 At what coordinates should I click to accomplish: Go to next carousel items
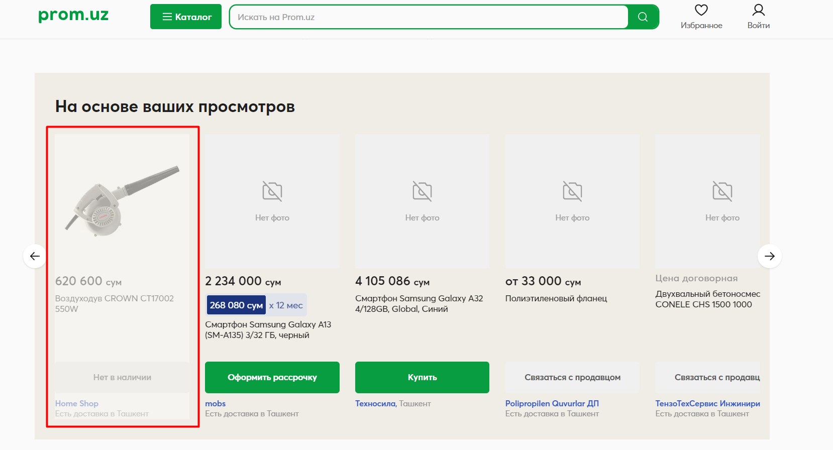[x=769, y=256]
